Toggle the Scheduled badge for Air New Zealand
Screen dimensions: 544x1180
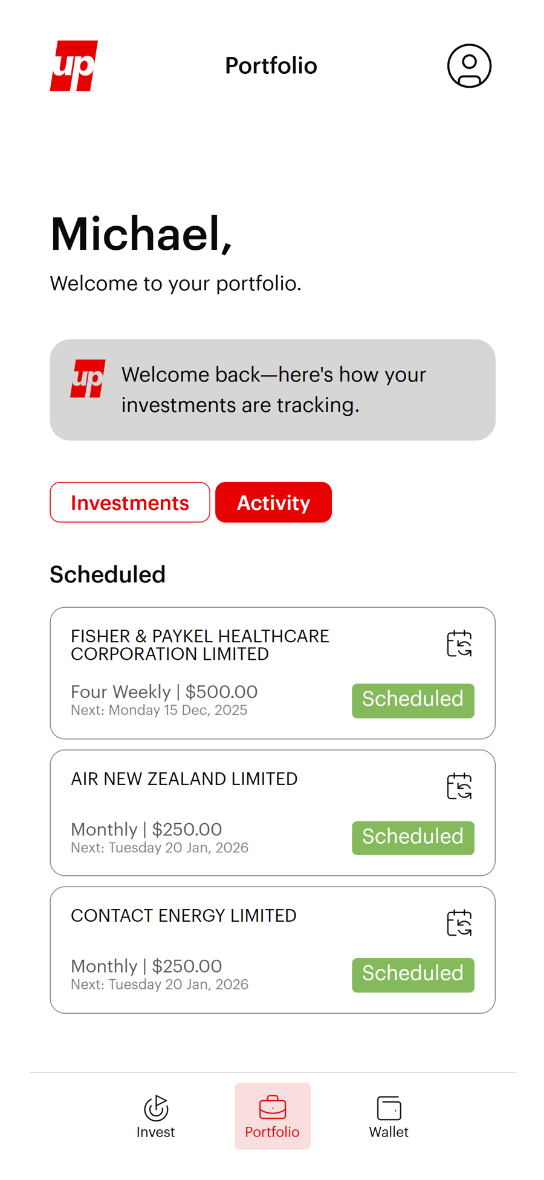tap(413, 838)
